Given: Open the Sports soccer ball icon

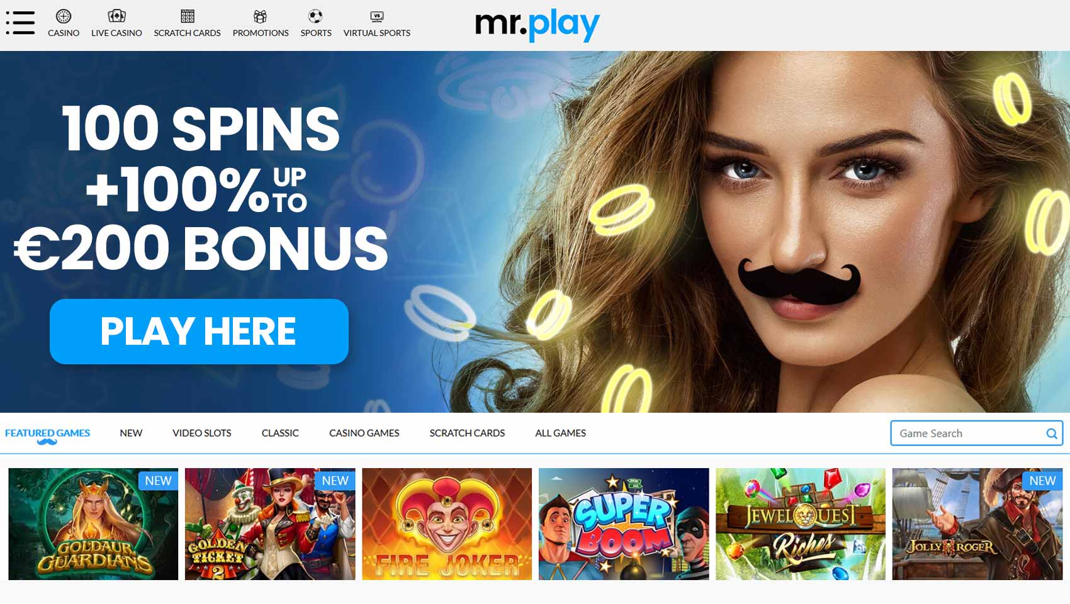Looking at the screenshot, I should (316, 16).
